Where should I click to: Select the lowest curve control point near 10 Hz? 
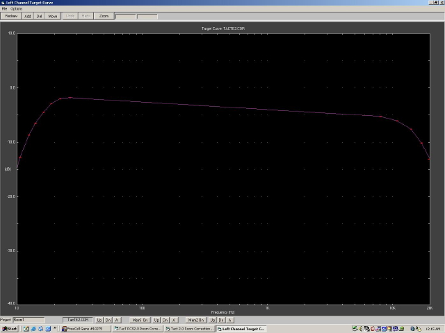(20, 157)
